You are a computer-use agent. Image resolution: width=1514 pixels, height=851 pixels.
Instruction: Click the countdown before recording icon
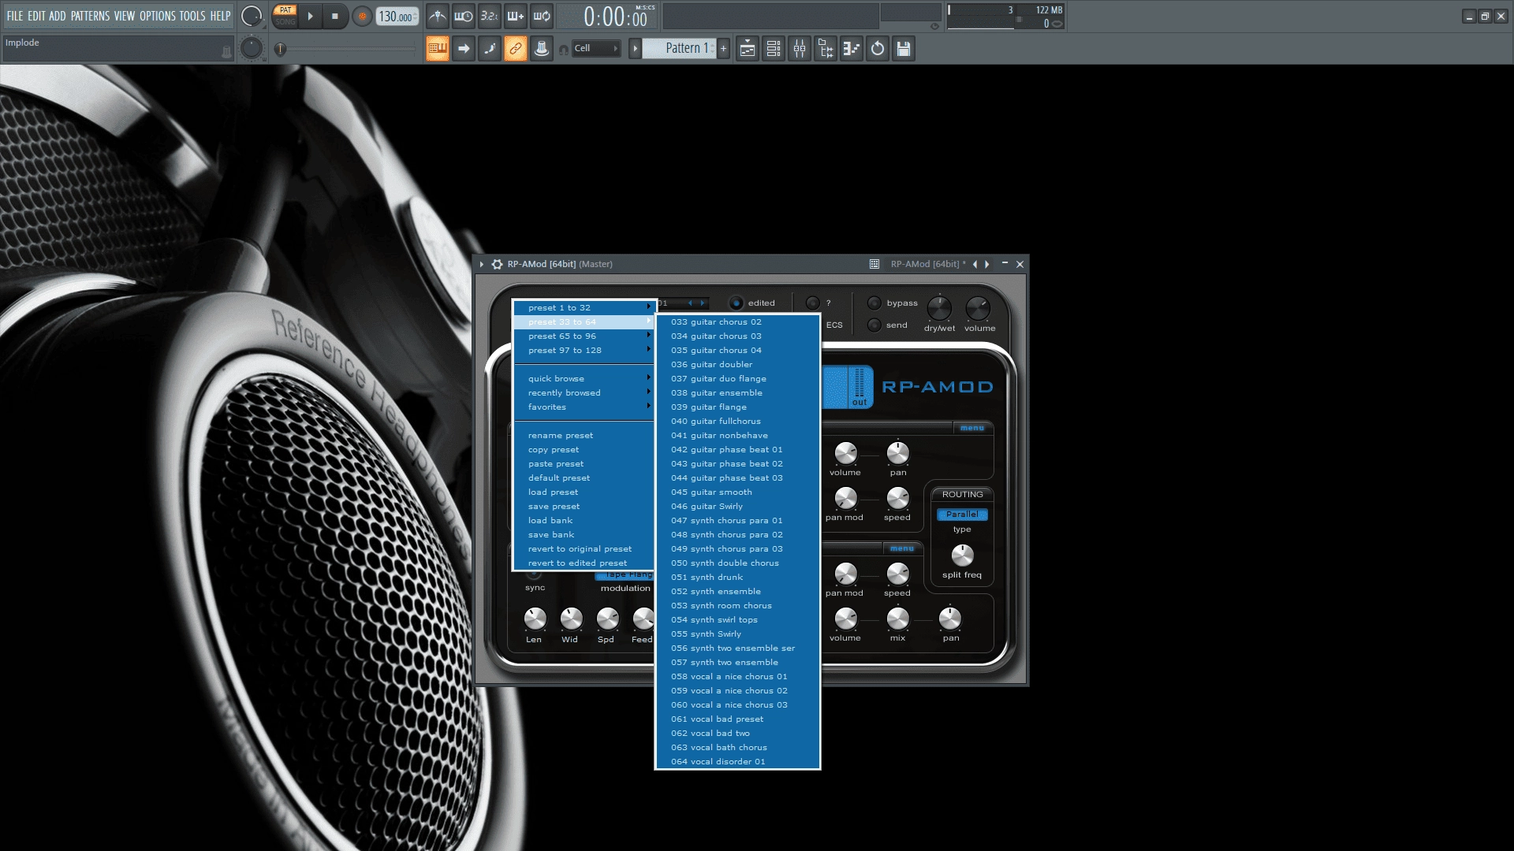click(490, 16)
